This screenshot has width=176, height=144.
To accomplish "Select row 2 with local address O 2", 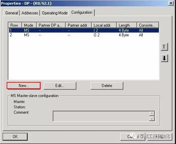I will 84,35.
